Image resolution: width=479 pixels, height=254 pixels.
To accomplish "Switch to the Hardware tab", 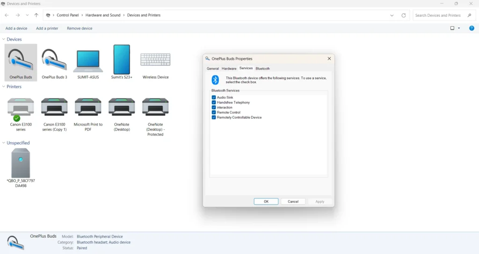I will click(229, 69).
